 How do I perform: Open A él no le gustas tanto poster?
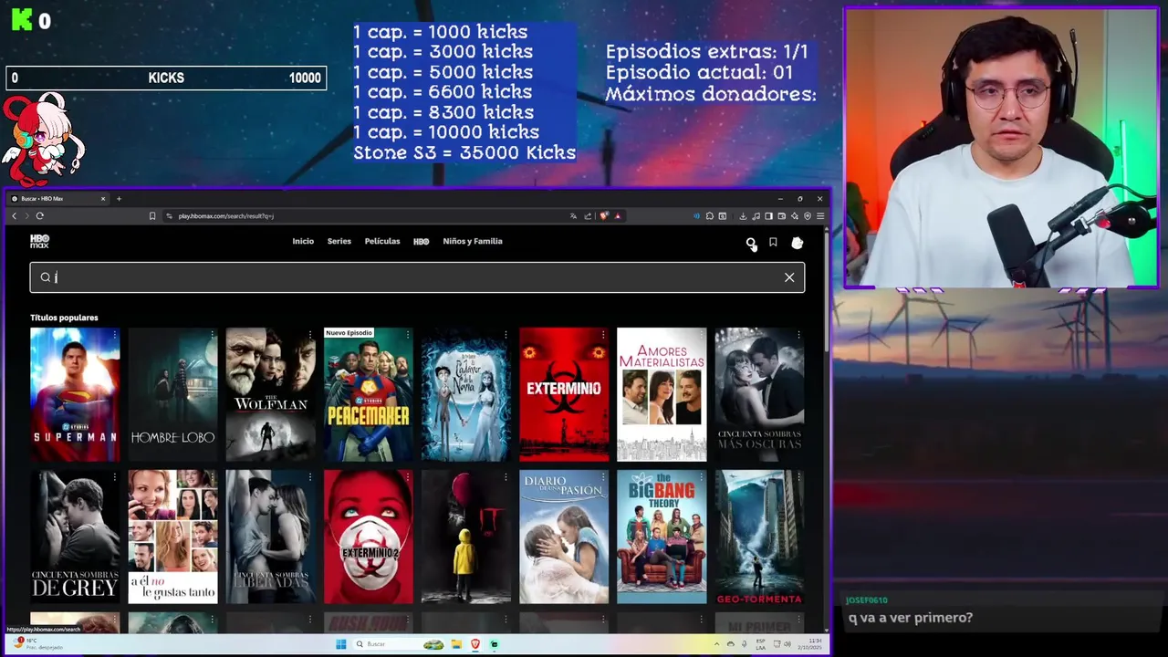click(x=172, y=537)
